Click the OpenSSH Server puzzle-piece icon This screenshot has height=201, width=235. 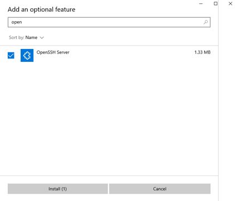27,55
